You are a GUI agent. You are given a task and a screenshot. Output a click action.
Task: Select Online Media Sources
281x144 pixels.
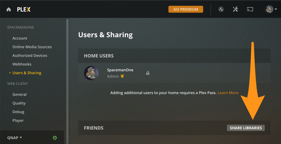pos(32,47)
